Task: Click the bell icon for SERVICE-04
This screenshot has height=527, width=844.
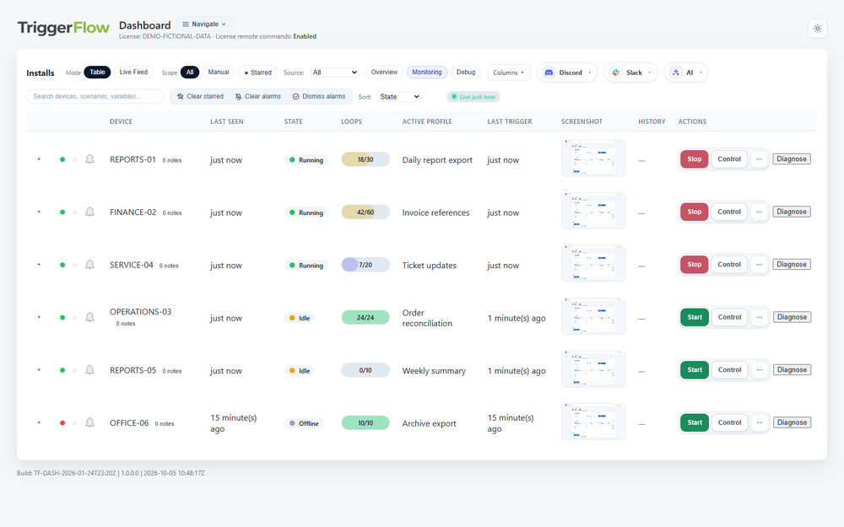Action: tap(90, 265)
